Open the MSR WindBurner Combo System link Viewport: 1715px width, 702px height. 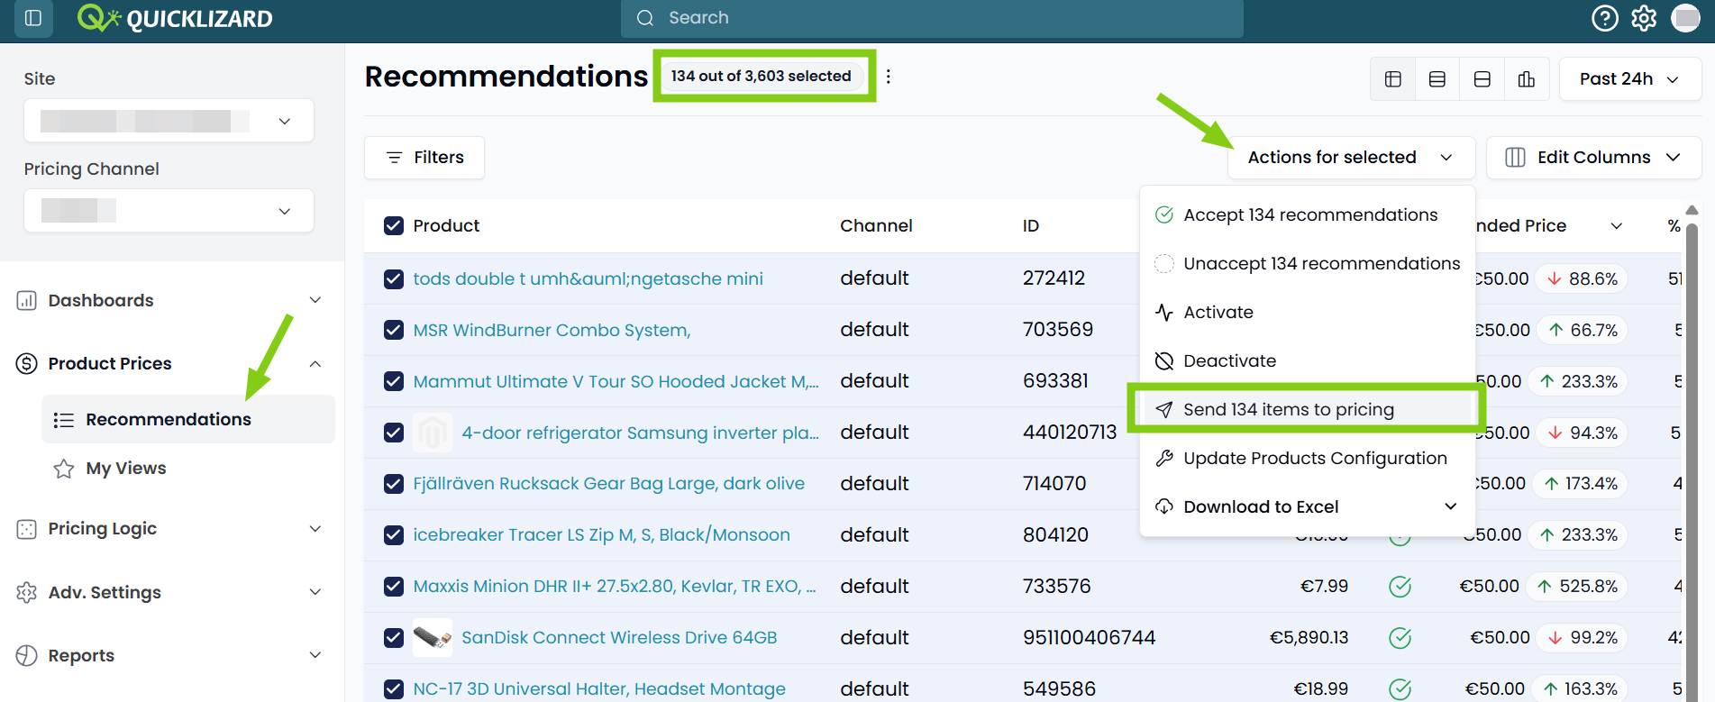click(552, 330)
